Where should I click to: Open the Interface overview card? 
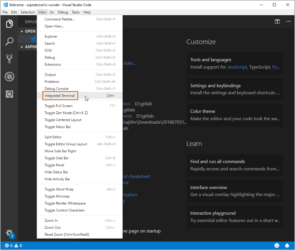click(x=235, y=191)
